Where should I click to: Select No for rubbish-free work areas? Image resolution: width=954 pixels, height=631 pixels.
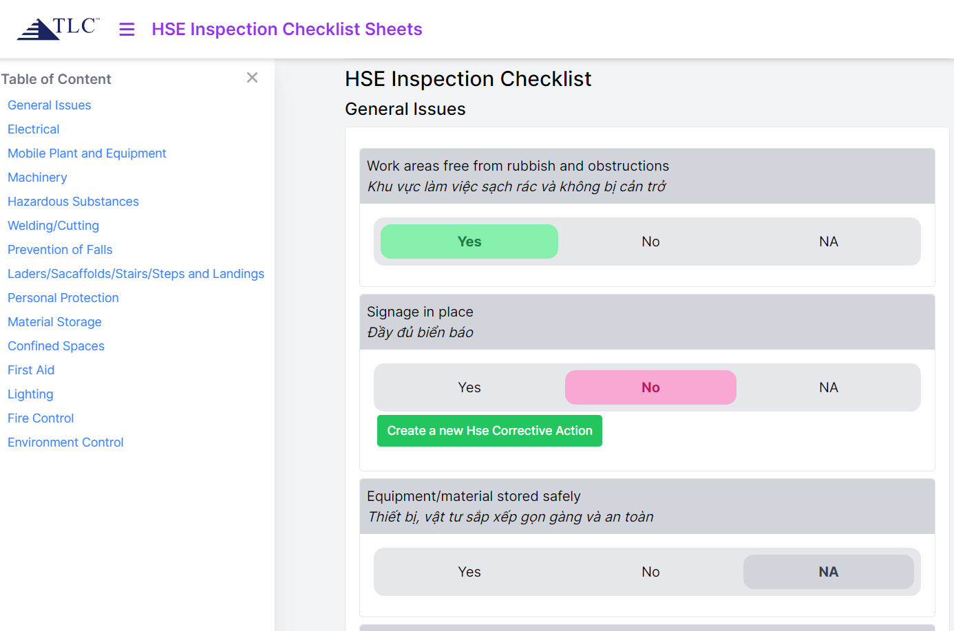click(650, 242)
